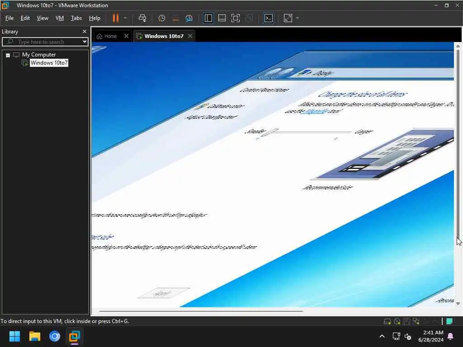
Task: Open the notification bell icon
Action: pyautogui.click(x=451, y=336)
